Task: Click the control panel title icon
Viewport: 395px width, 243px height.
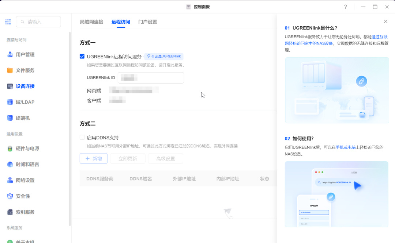Action: point(188,7)
